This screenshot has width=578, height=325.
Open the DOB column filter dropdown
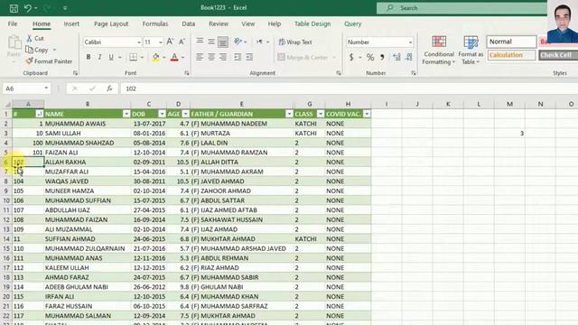click(x=162, y=114)
